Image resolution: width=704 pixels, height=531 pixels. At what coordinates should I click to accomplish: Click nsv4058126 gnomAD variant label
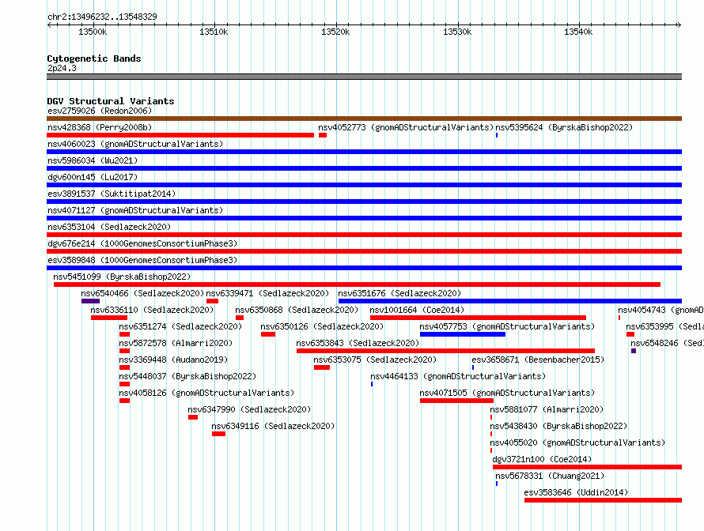pyautogui.click(x=206, y=393)
